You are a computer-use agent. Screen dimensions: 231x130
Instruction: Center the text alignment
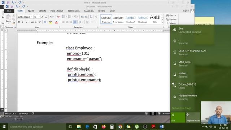point(67,22)
